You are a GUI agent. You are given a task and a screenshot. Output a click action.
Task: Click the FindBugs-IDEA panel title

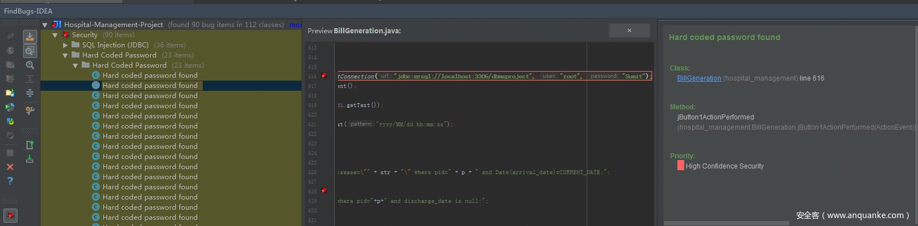pos(28,11)
